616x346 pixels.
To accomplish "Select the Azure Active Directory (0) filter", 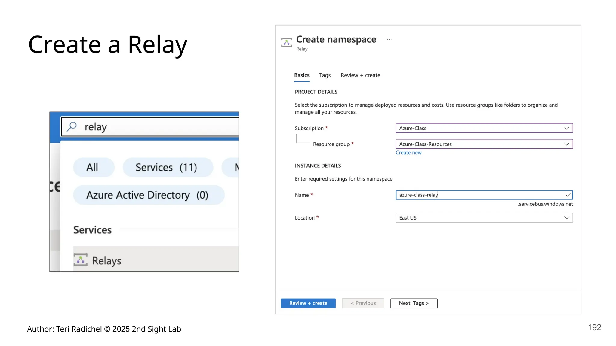I will [147, 195].
